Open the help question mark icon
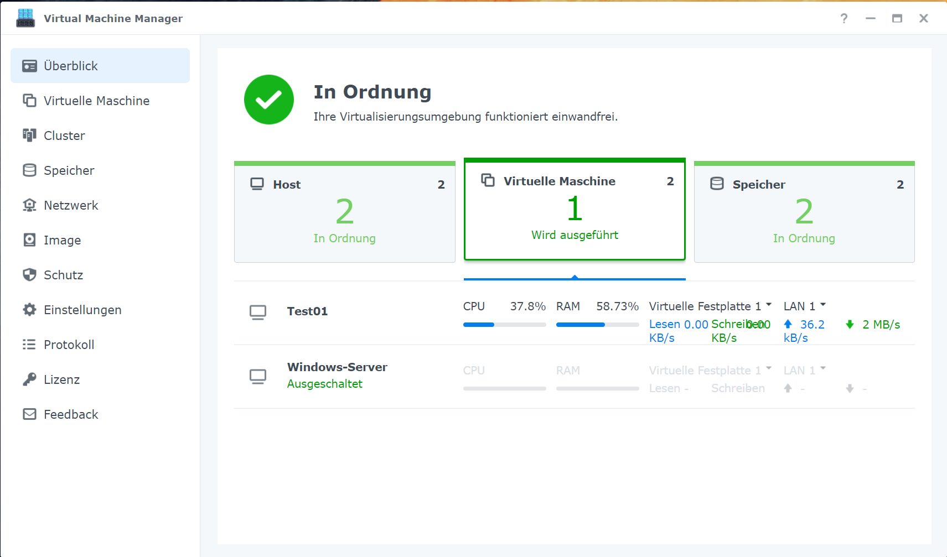The width and height of the screenshot is (947, 557). (x=844, y=18)
